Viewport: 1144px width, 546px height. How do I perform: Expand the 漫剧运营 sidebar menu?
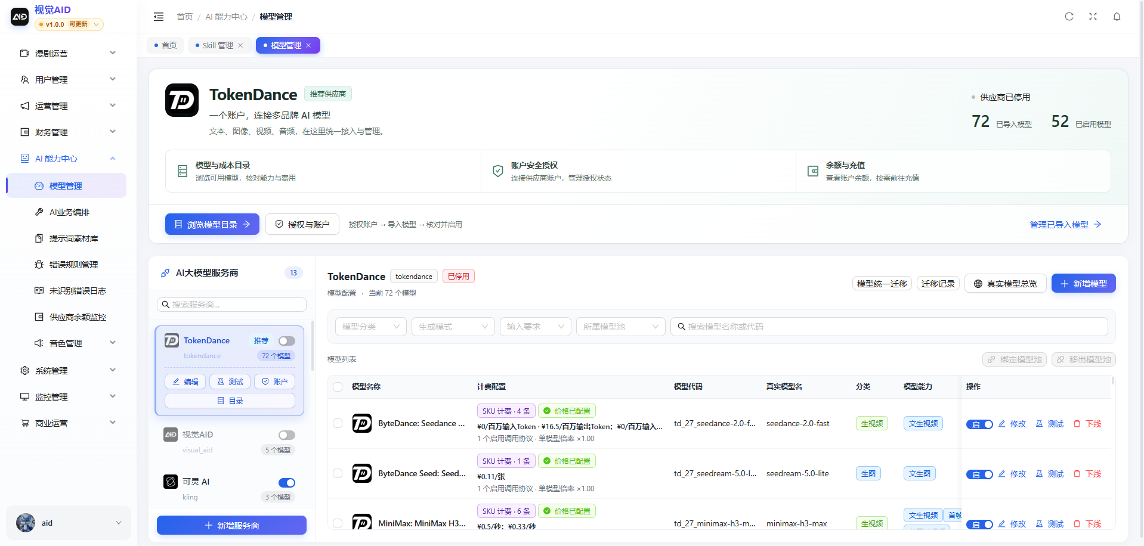(69, 54)
